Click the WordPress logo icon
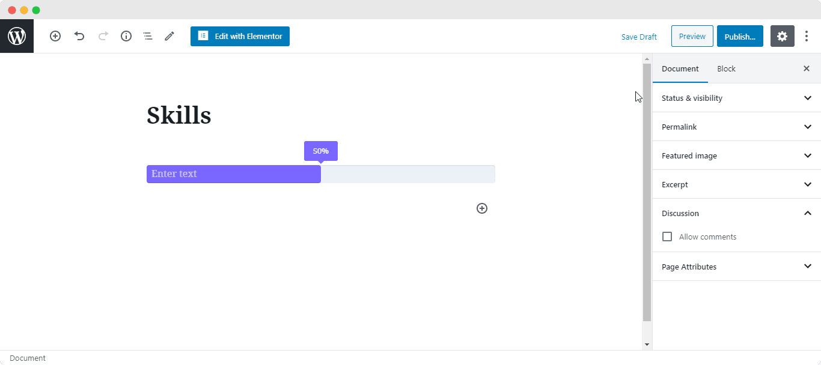Screen dimensions: 821x365 [x=16, y=36]
